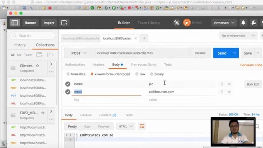Toggle line wrap icon in response
Screen dimensions: 263x148
click(x=142, y=126)
